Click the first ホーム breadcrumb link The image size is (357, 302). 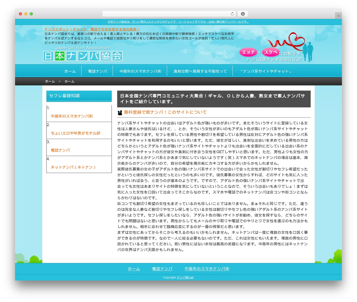(x=50, y=81)
